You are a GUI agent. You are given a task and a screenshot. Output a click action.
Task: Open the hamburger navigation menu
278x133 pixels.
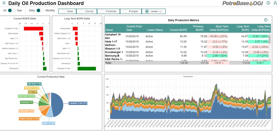pyautogui.click(x=4, y=3)
